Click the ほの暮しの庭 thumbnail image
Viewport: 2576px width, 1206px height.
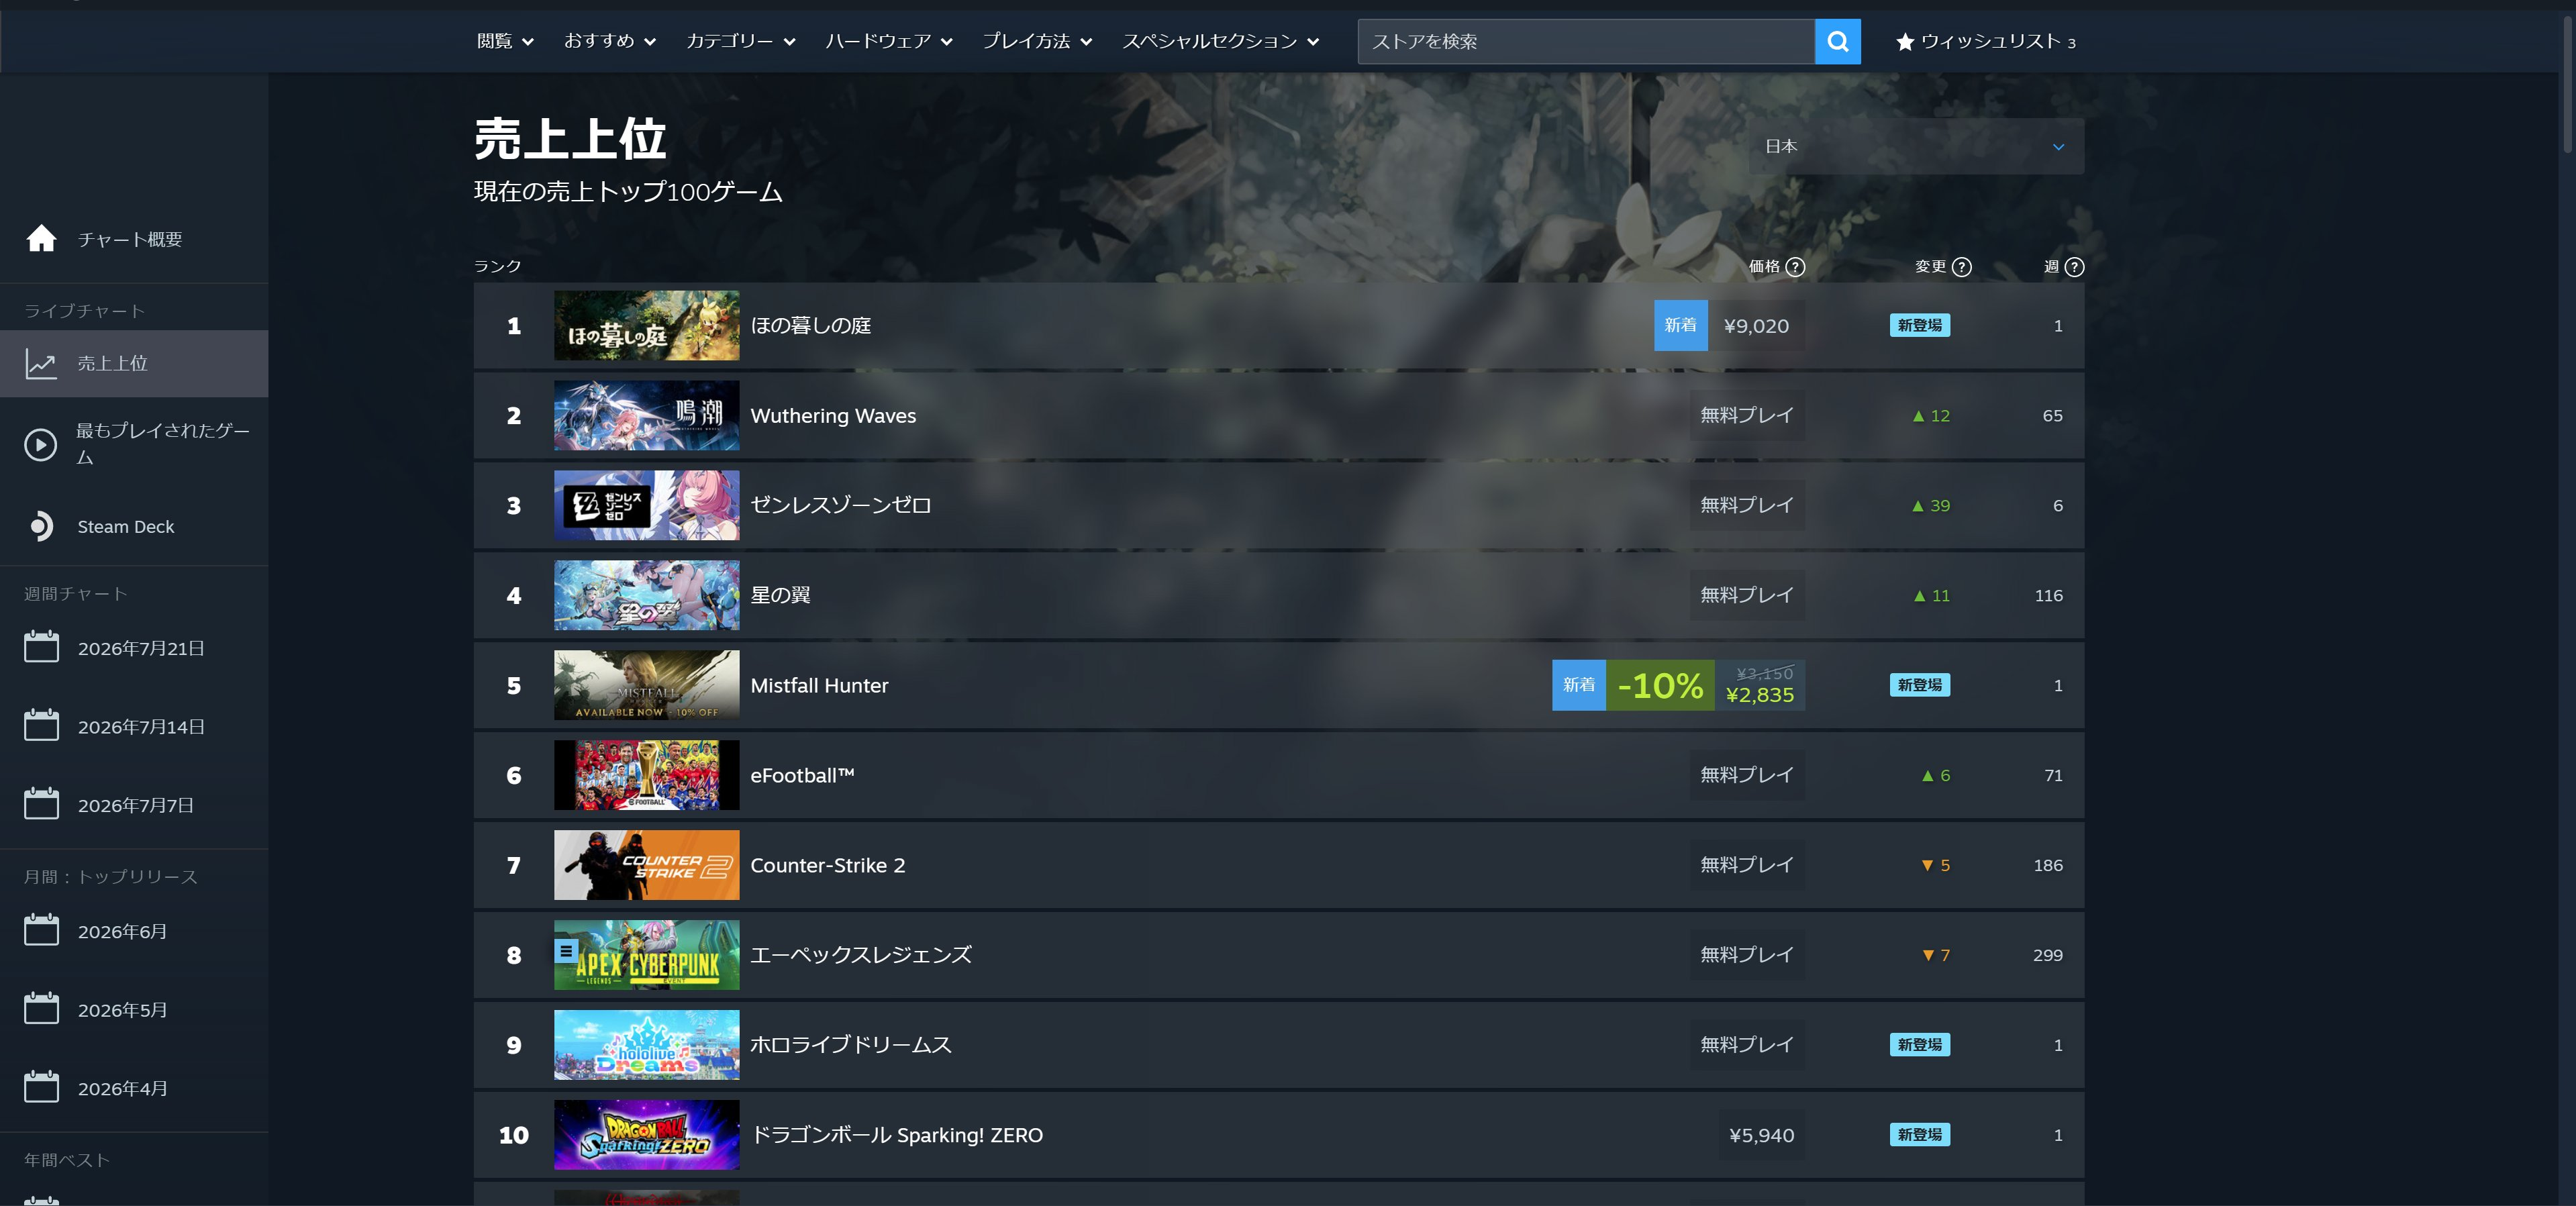click(x=647, y=326)
